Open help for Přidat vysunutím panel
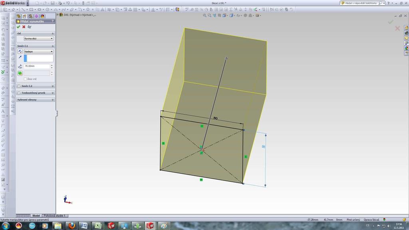 (x=52, y=22)
